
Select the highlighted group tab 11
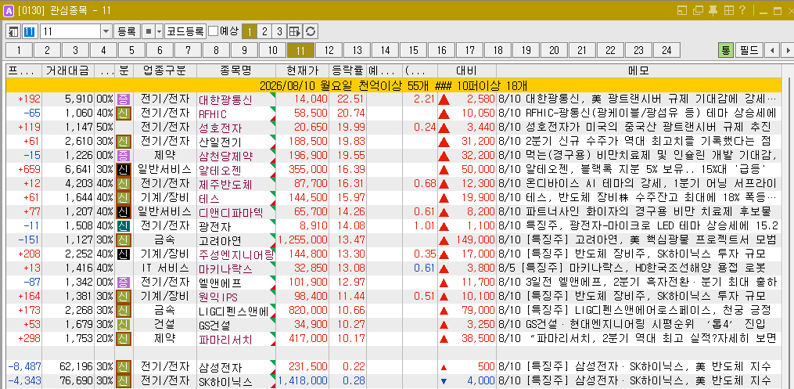pyautogui.click(x=301, y=50)
